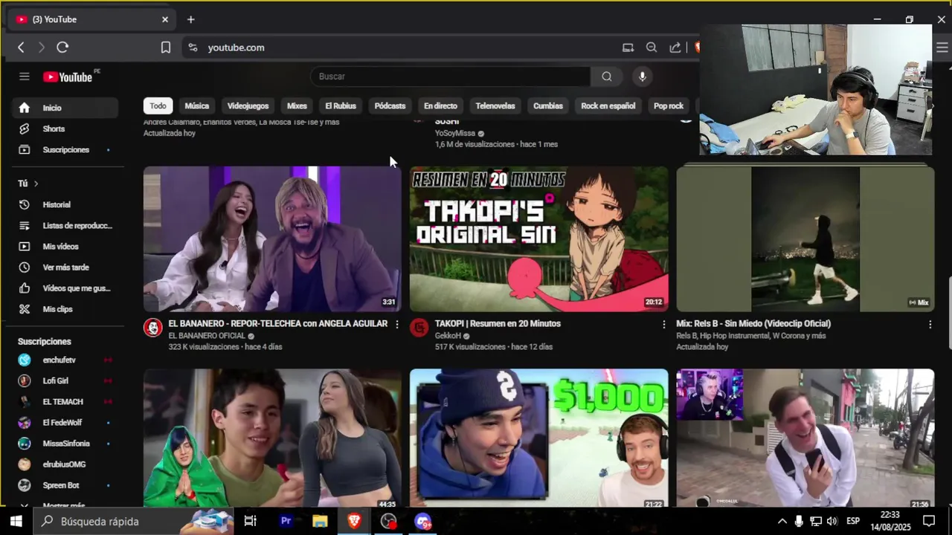Play the Rels B Sin Miedo mix thumbnail
The image size is (952, 535).
pos(805,239)
